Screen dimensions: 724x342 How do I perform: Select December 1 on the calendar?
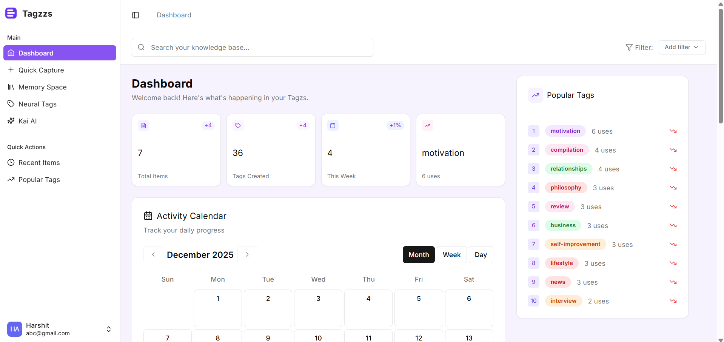218,308
